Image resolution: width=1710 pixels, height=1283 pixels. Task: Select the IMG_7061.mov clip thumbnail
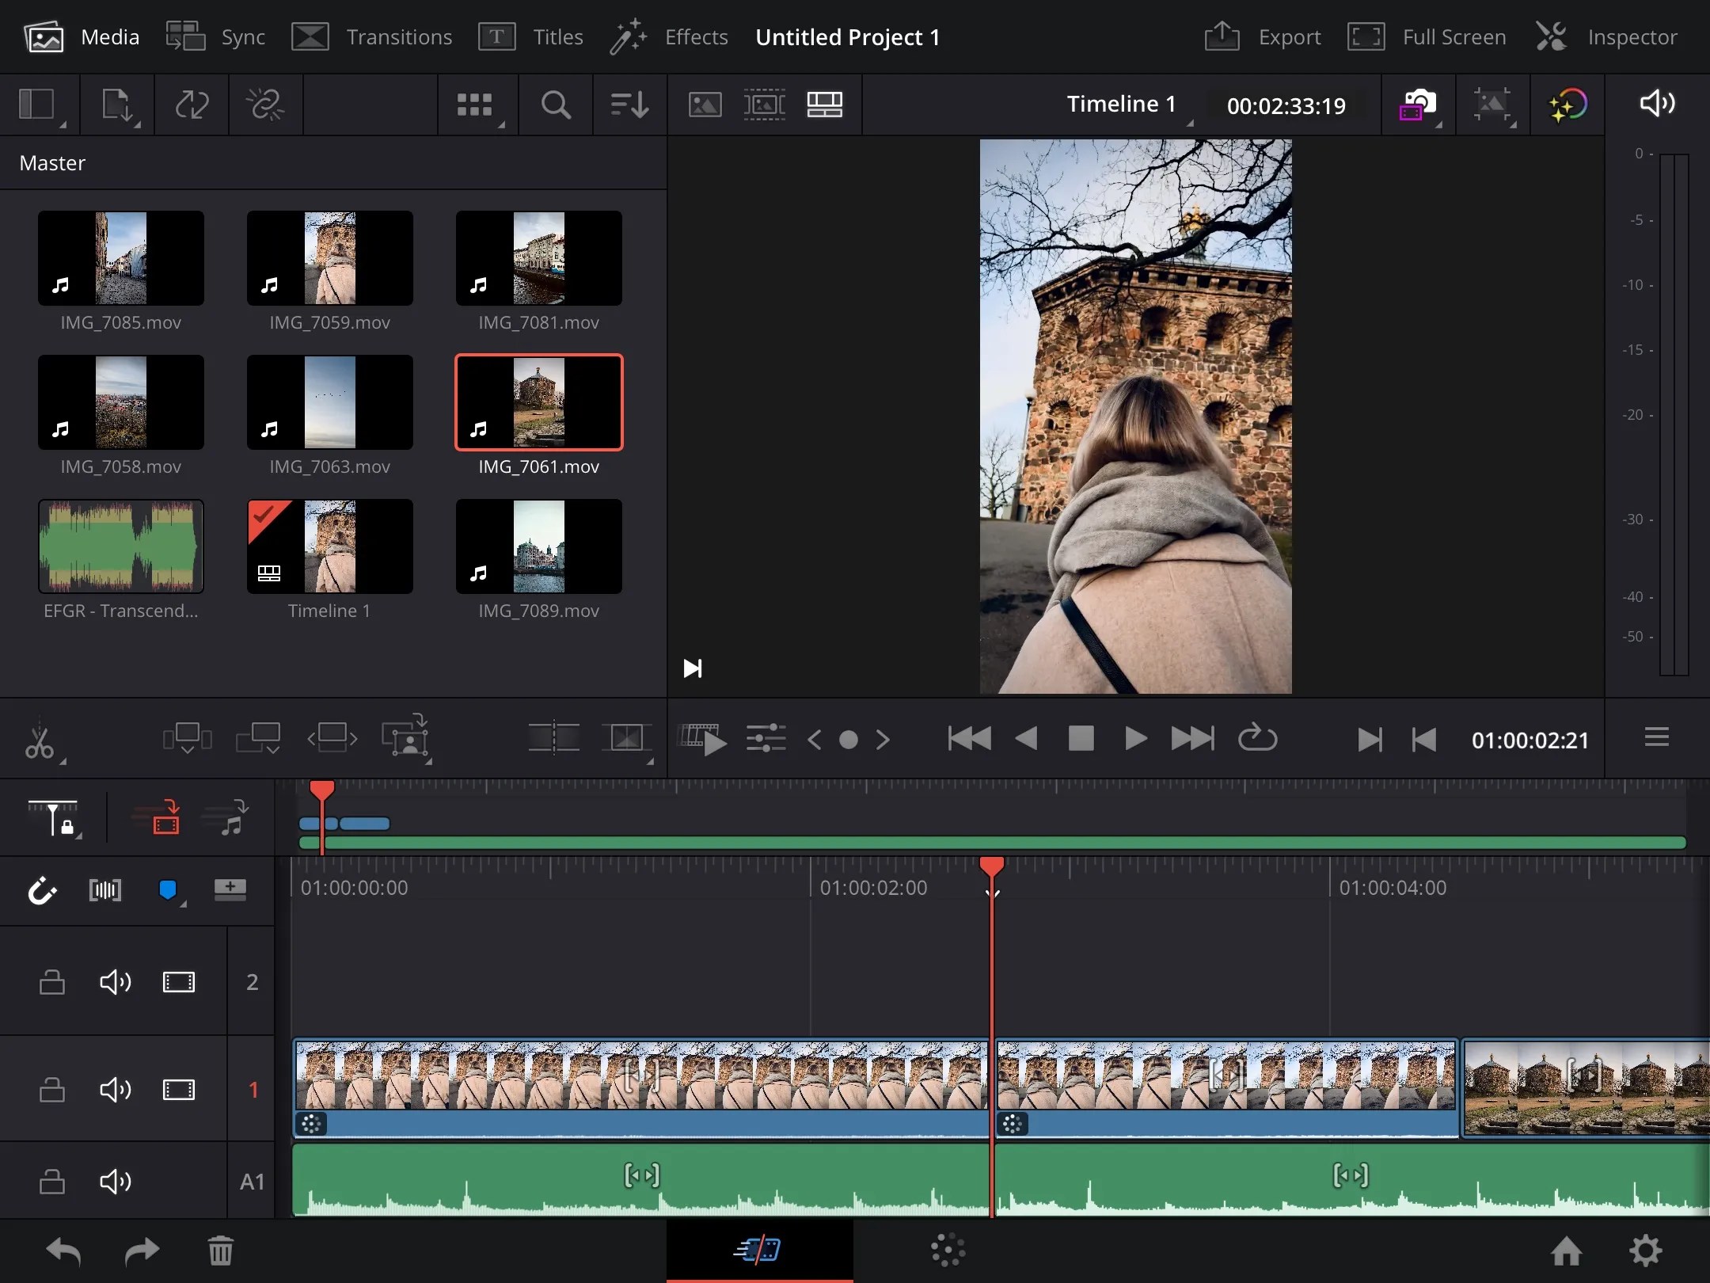[x=538, y=402]
